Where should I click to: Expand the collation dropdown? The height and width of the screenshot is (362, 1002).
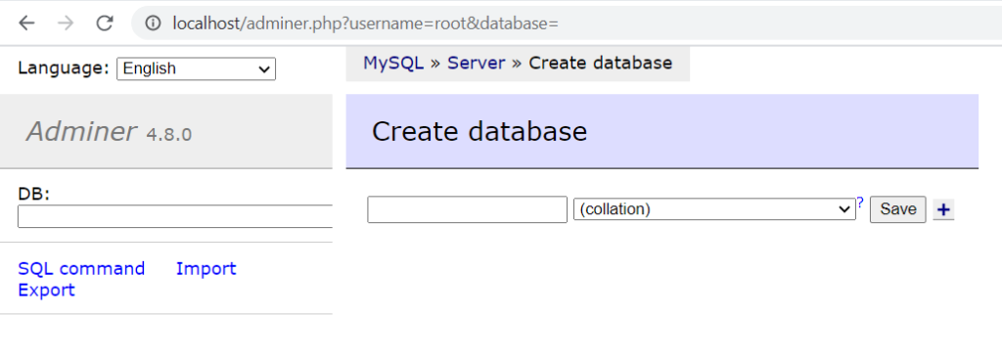714,209
